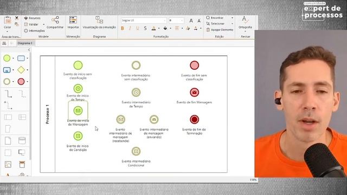Decrease font size with small A
This screenshot has height=195, width=347.
click(199, 21)
